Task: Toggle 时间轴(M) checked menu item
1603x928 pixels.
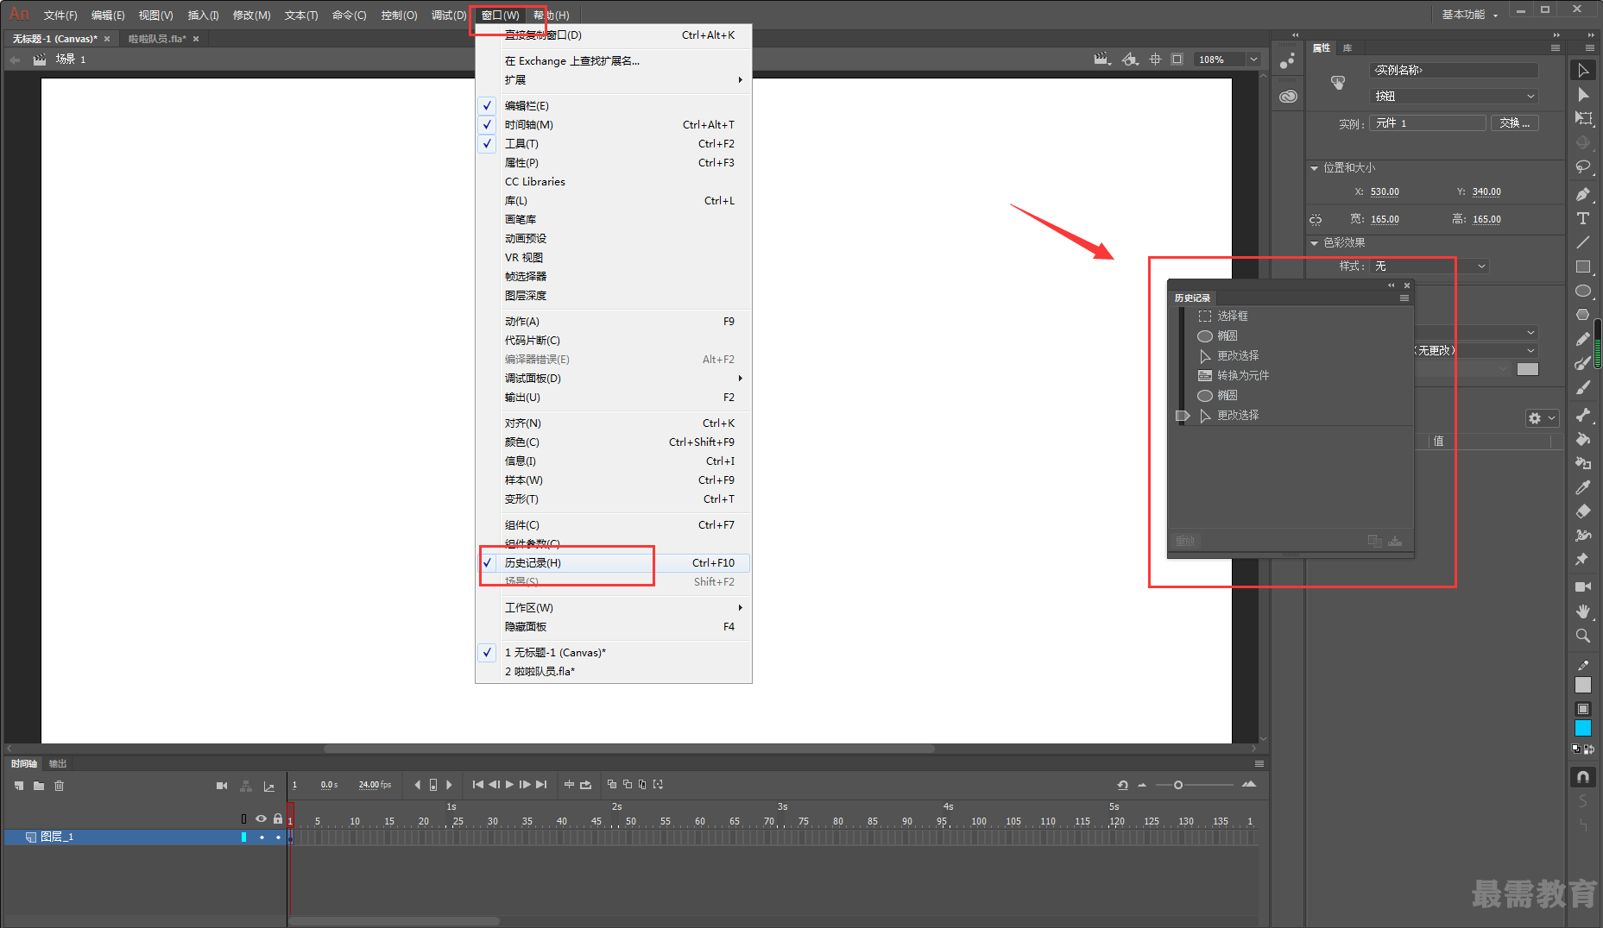Action: coord(614,125)
